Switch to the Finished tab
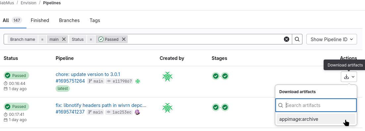Viewport: 365px width, 131px height. pos(40,20)
